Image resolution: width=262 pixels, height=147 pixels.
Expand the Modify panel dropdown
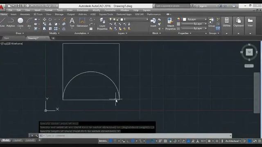pos(54,33)
